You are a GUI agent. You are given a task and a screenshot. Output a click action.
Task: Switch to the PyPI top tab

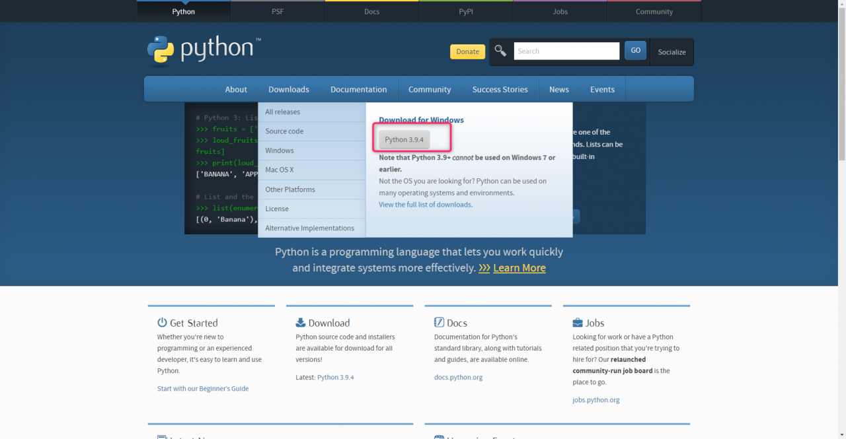466,11
